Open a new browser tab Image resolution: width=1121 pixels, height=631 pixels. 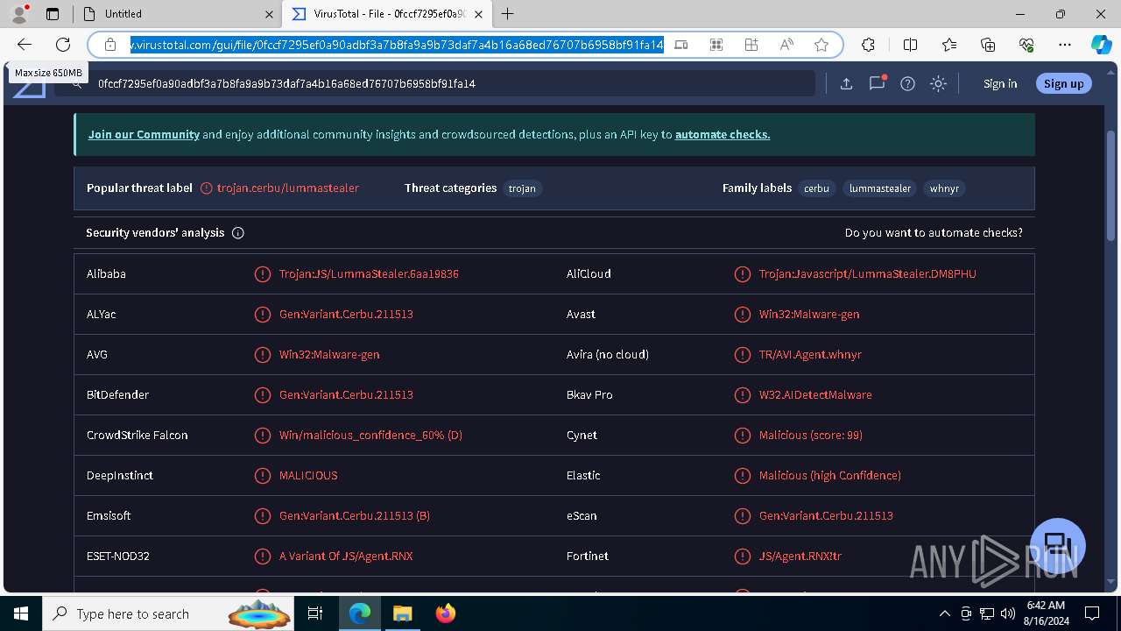508,14
